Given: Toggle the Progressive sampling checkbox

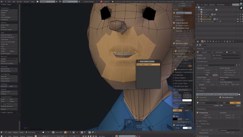Looking at the screenshot, I should point(198,113).
